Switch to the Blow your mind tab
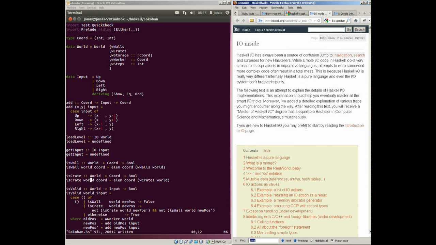 [272, 14]
